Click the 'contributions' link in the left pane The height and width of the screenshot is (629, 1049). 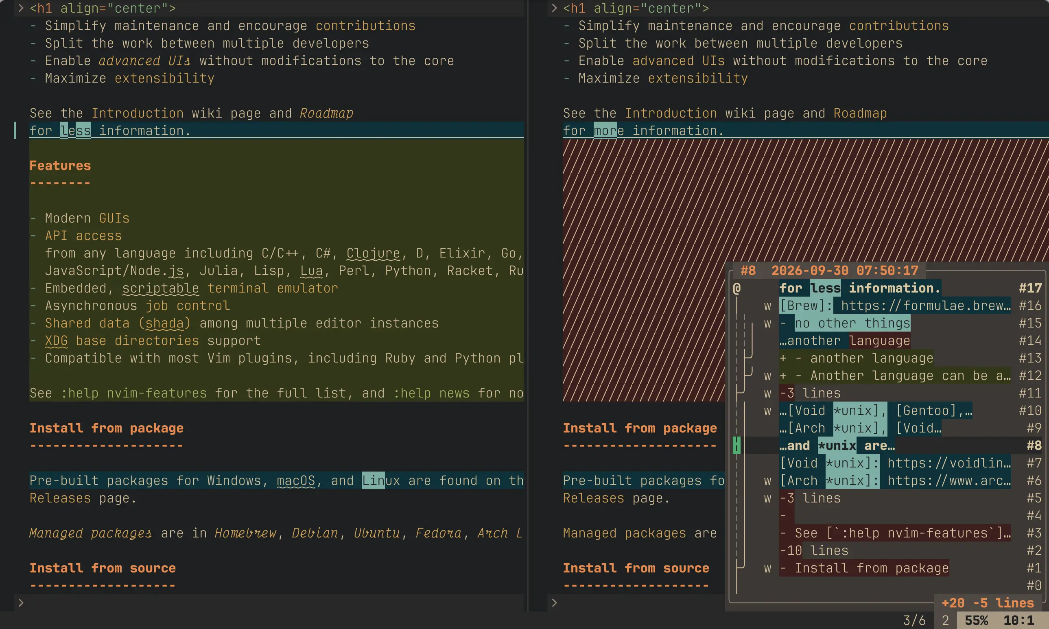365,26
